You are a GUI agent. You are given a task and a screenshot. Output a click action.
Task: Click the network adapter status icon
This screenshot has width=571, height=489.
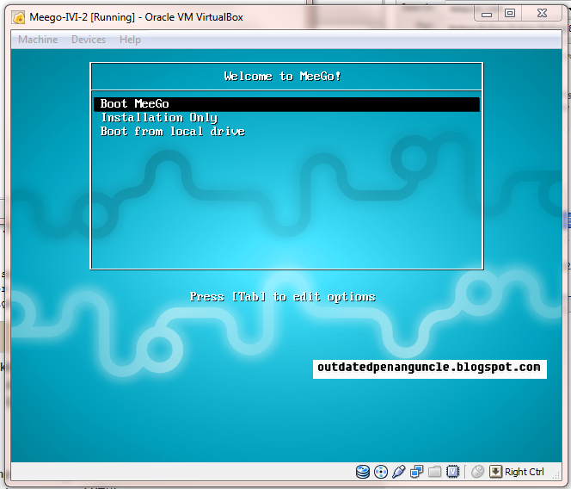[416, 472]
